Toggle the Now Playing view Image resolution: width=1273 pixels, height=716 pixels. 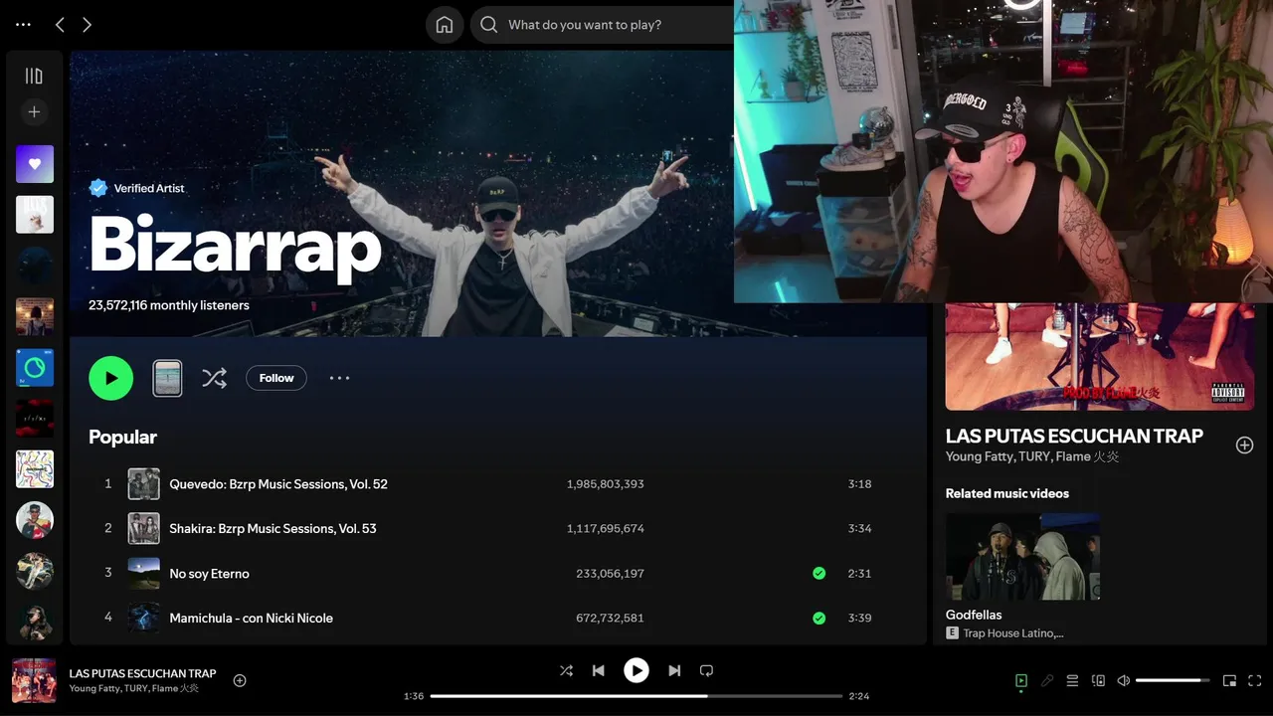[1021, 681]
